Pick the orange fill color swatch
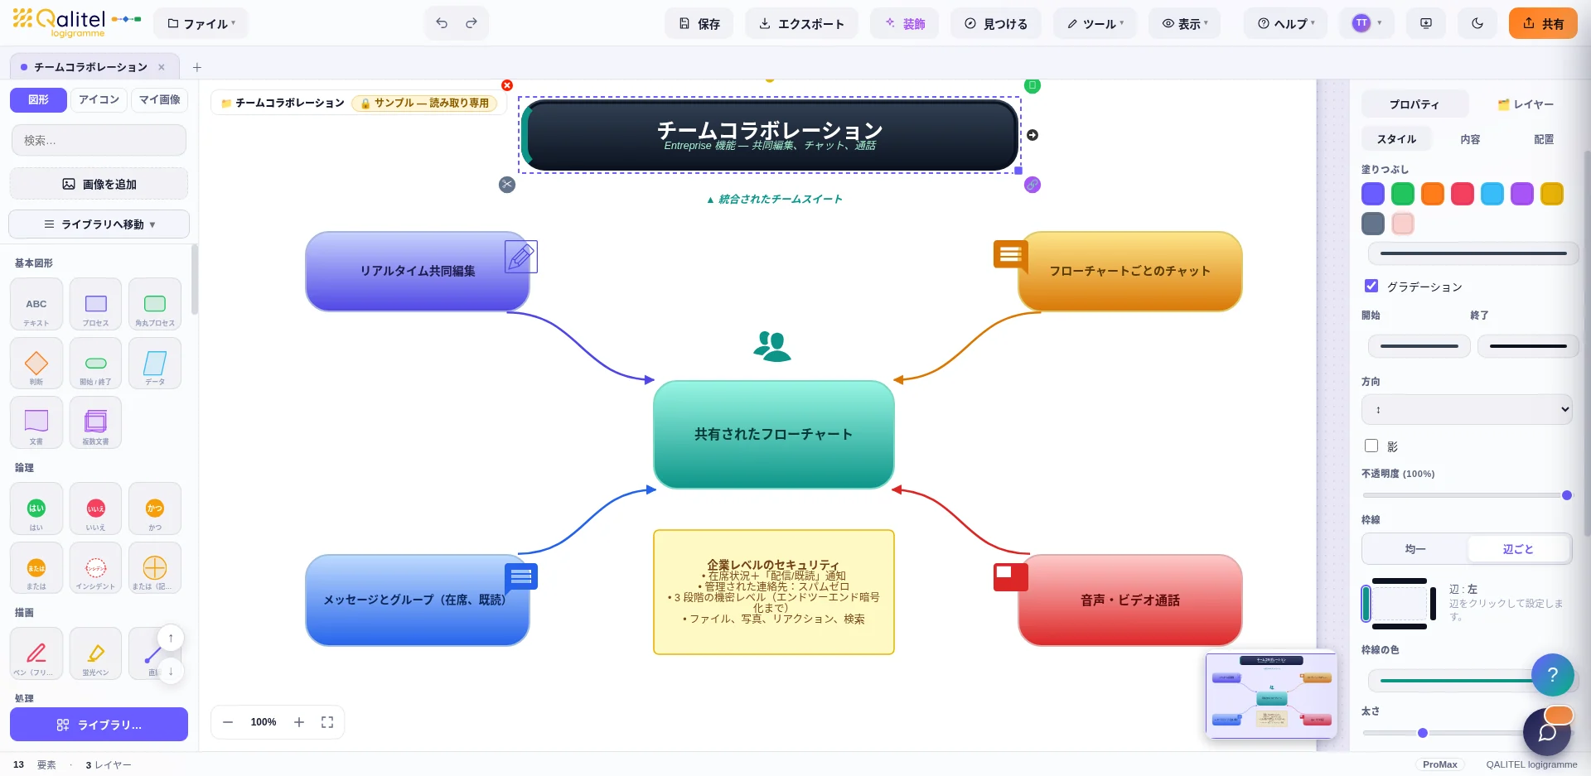 click(x=1433, y=194)
